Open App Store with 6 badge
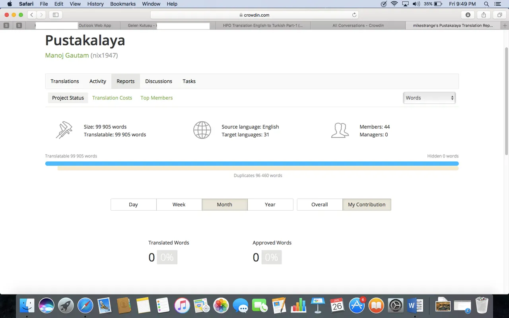509x318 pixels. 357,305
